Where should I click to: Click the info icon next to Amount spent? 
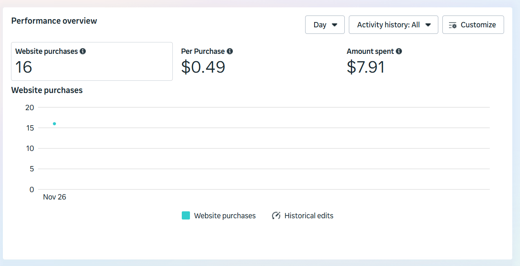click(399, 51)
